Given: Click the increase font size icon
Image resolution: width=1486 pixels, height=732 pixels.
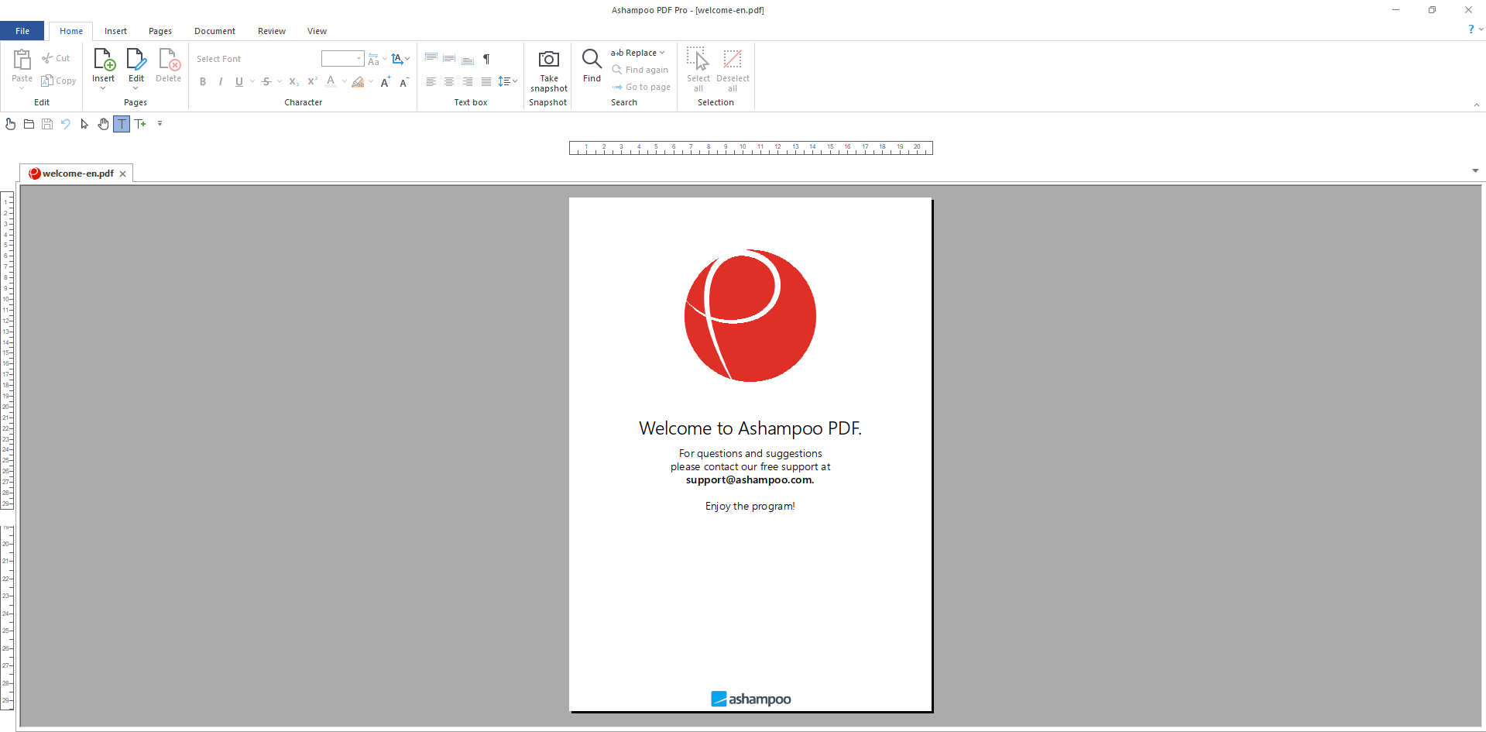Looking at the screenshot, I should 385,82.
